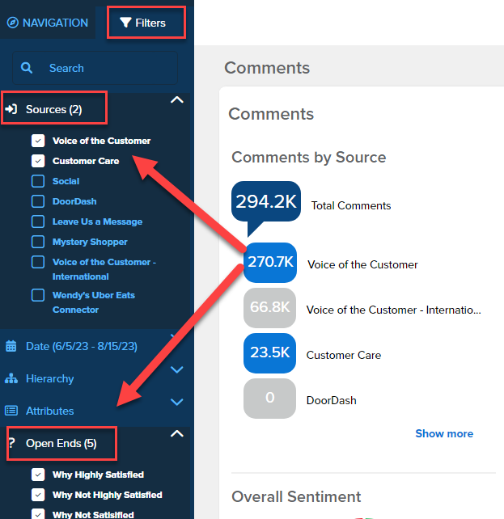Image resolution: width=504 pixels, height=519 pixels.
Task: Switch to the Navigation tab
Action: pos(47,23)
